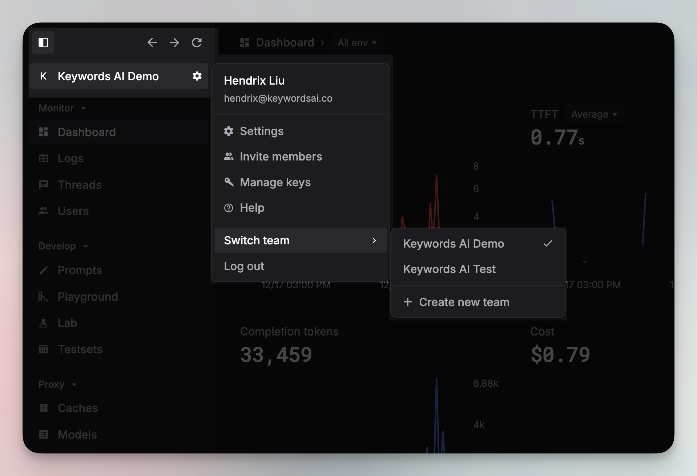Collapse the Monitor section
Viewport: 697px width, 476px height.
click(x=62, y=108)
